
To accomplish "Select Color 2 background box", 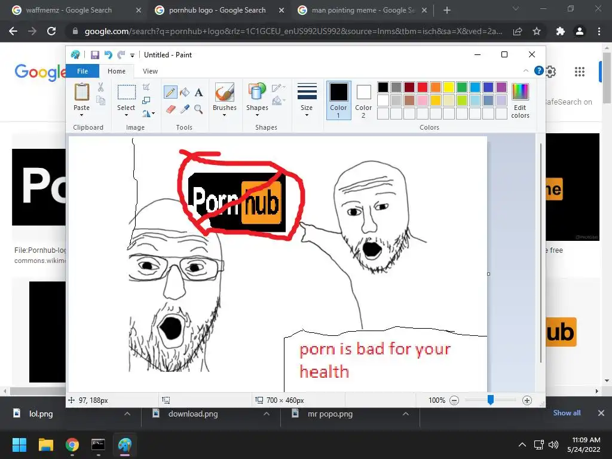I will click(363, 100).
